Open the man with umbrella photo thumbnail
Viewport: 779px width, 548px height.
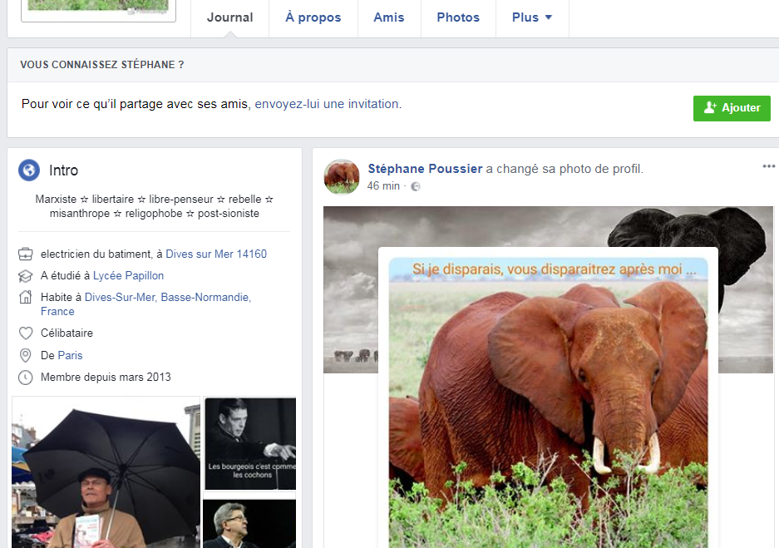tap(106, 472)
